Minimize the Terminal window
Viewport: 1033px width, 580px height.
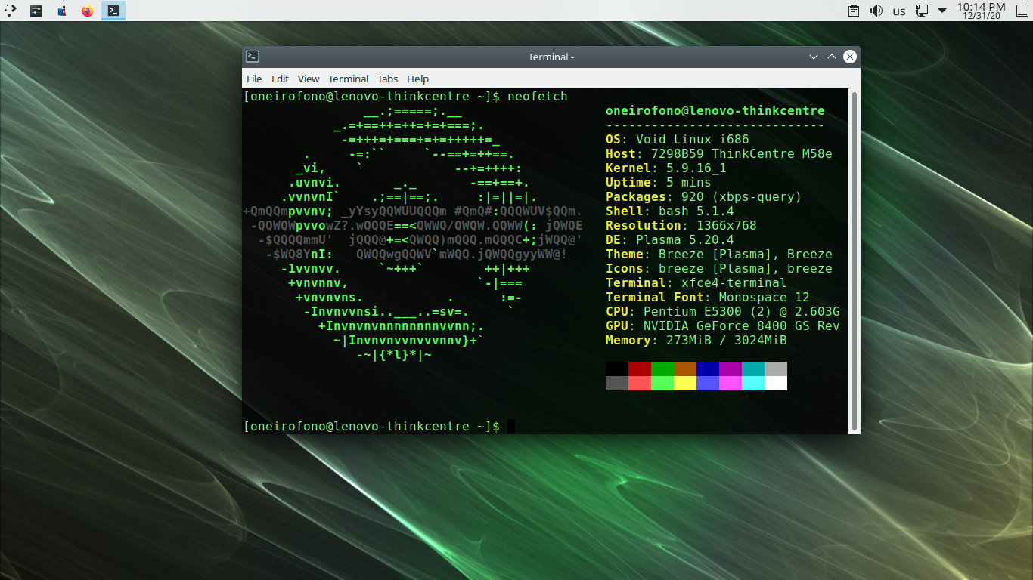click(x=814, y=57)
